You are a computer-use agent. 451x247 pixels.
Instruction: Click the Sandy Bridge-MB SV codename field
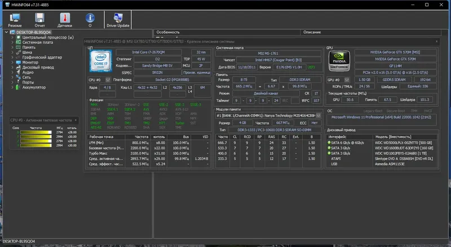pyautogui.click(x=157, y=65)
